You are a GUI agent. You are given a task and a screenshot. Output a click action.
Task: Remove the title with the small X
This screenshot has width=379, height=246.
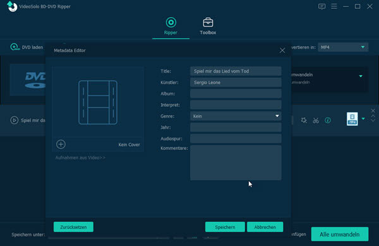tap(373, 111)
